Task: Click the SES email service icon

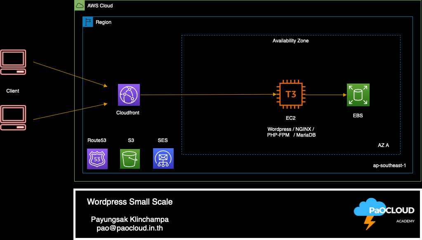Action: coord(163,158)
